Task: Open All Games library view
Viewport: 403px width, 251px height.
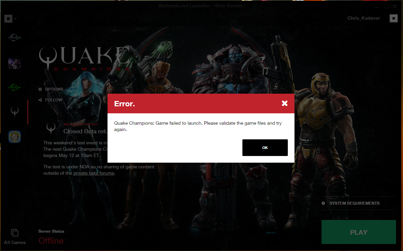Action: point(15,237)
